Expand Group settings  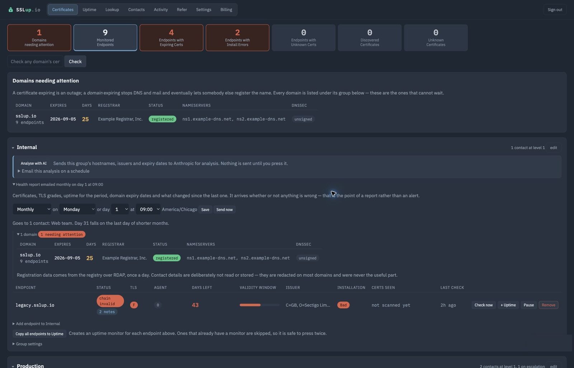tap(27, 344)
